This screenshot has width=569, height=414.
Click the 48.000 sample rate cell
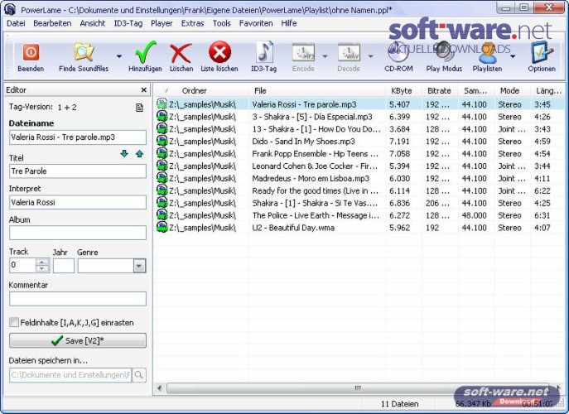point(474,215)
